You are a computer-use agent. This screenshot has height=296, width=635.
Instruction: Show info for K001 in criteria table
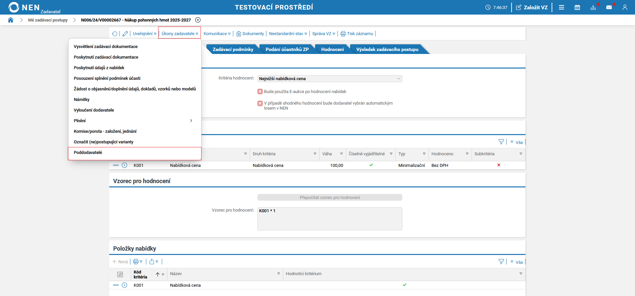pos(124,165)
